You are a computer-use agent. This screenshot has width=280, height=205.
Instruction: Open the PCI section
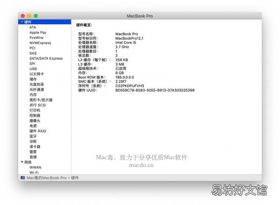pos(32,48)
